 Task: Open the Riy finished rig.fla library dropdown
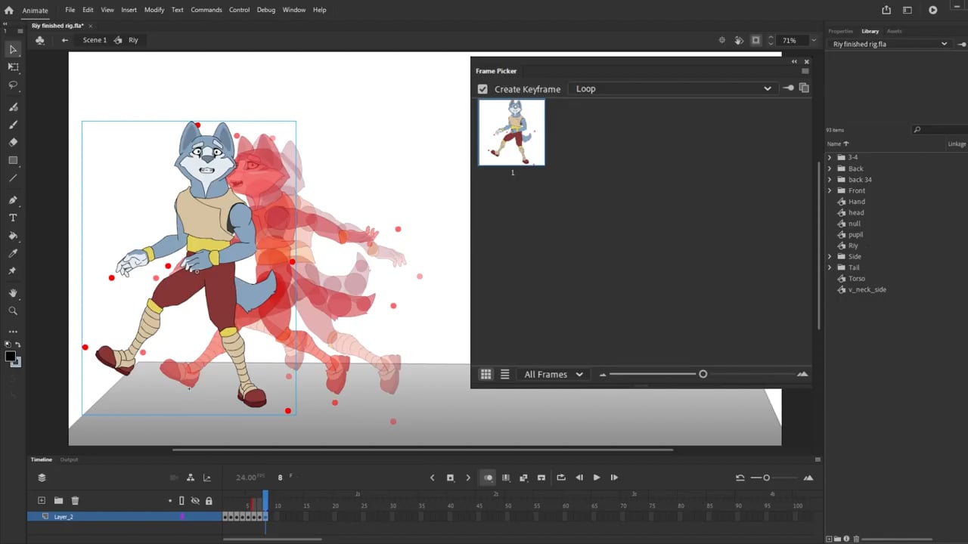click(x=889, y=44)
